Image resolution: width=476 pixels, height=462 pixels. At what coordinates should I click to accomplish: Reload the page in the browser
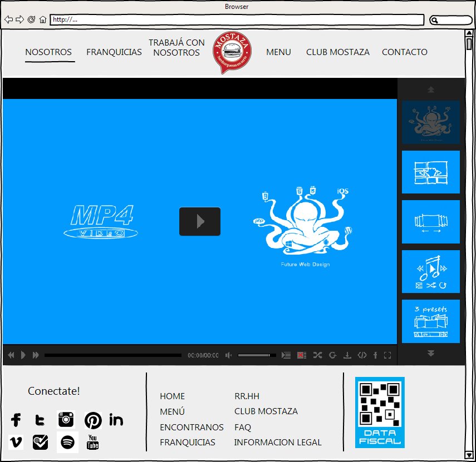[31, 19]
